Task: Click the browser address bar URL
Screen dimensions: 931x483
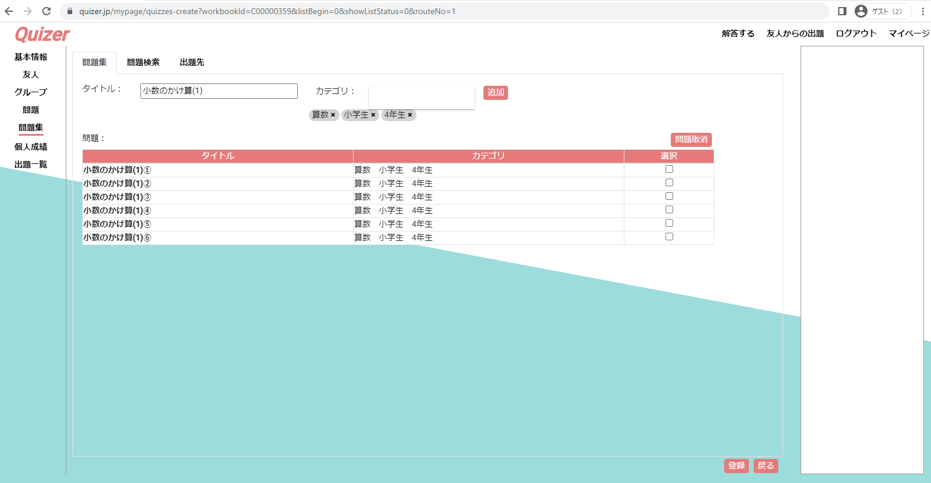Action: tap(267, 11)
